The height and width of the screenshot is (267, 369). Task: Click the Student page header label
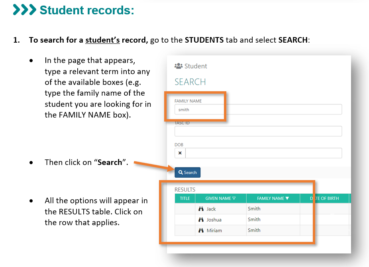pos(196,66)
